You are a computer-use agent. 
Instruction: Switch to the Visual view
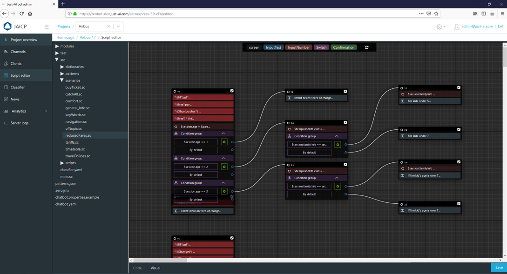[155, 268]
